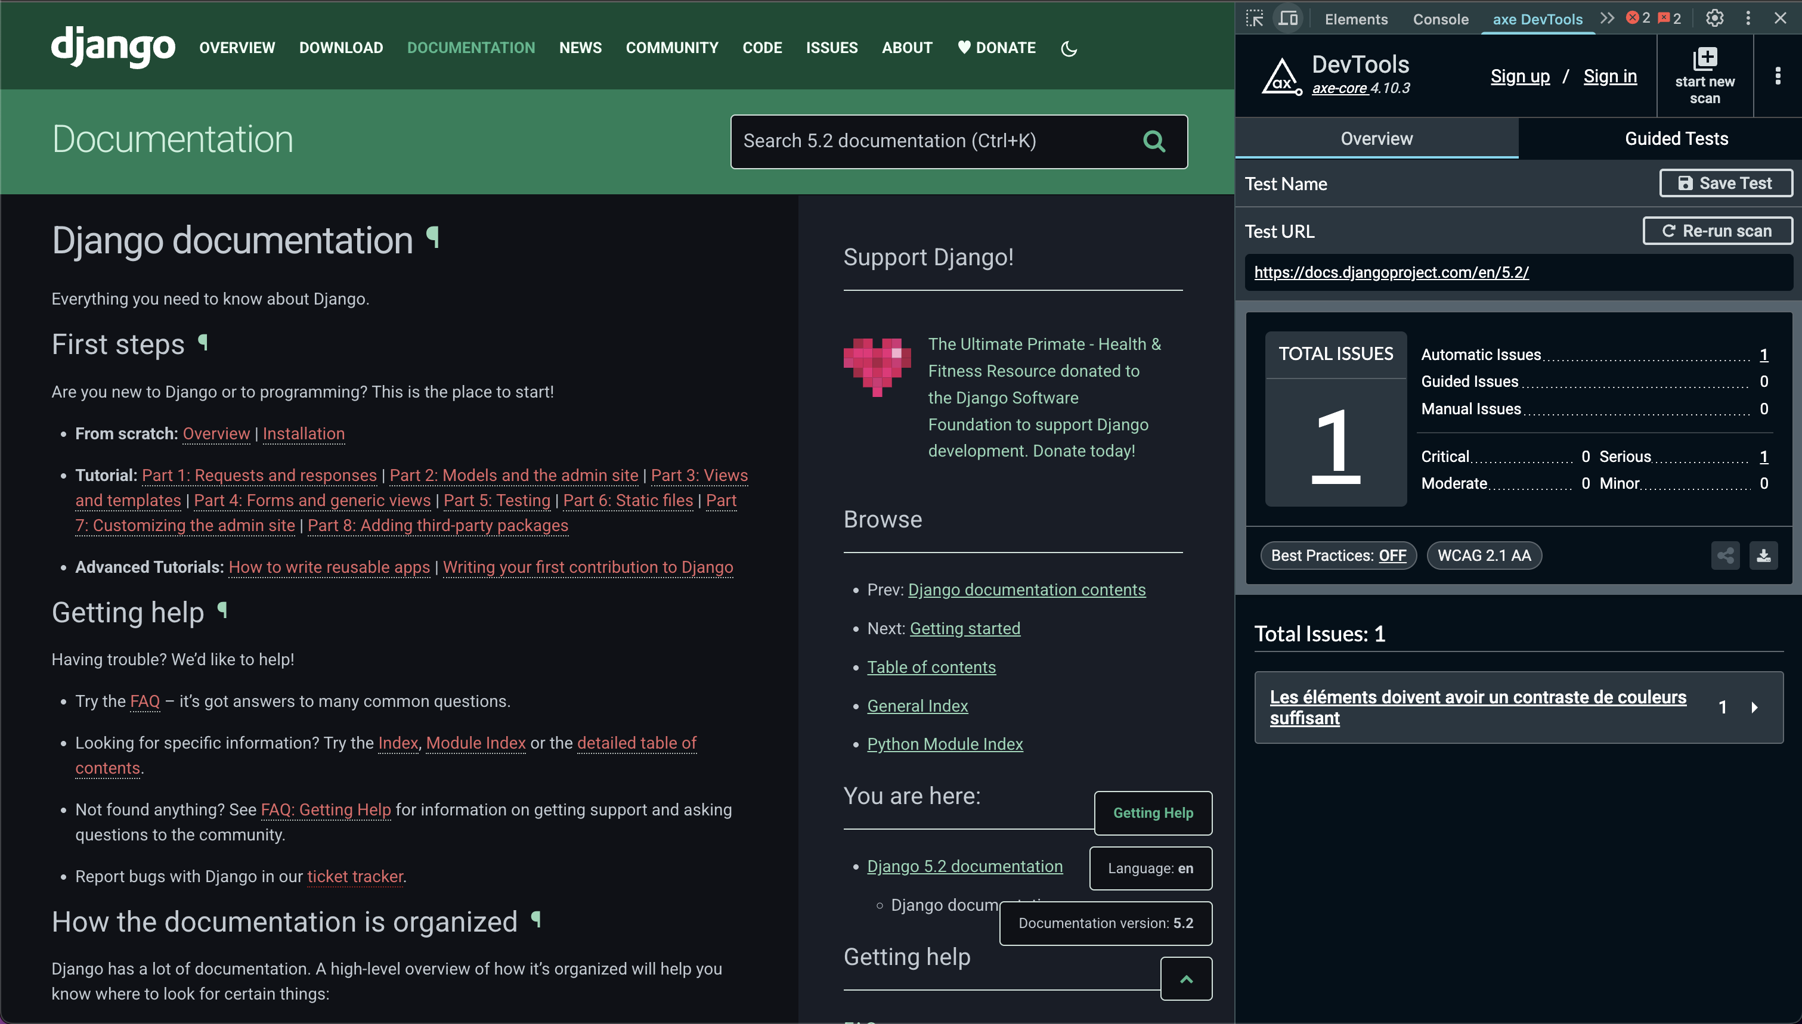
Task: Close the DevTools panel
Action: [x=1780, y=18]
